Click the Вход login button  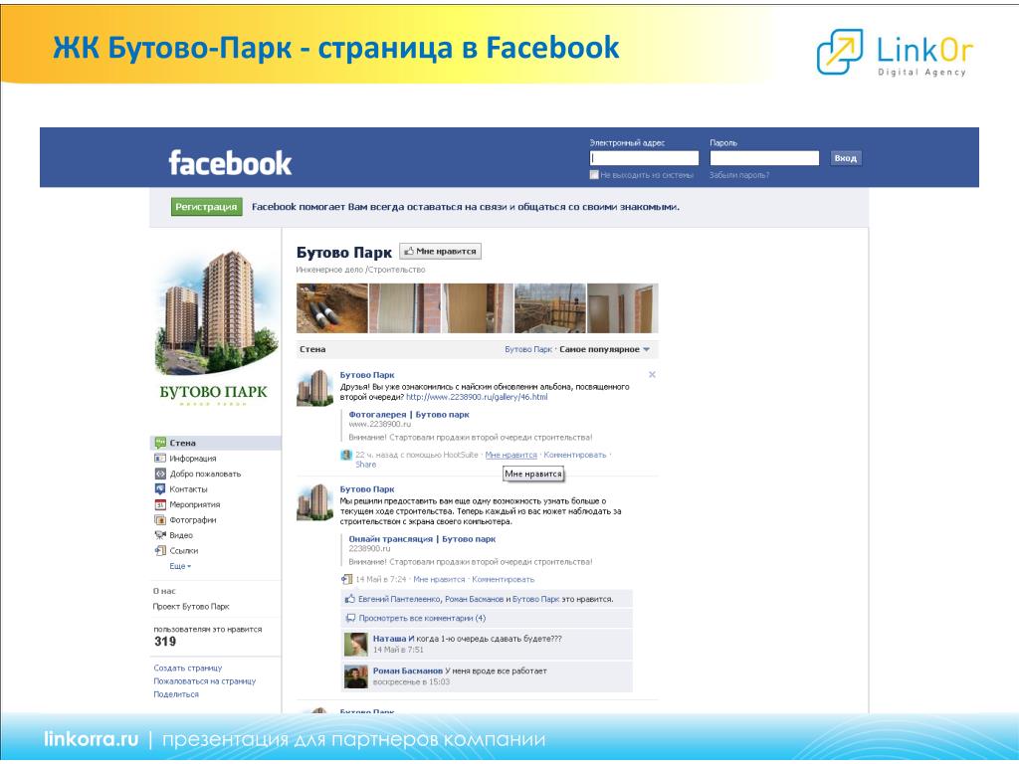[x=846, y=158]
